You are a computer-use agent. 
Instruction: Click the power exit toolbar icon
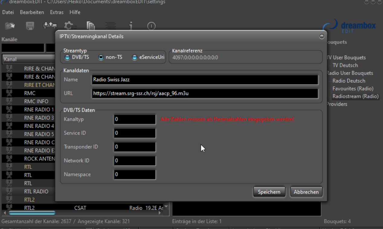[151, 26]
